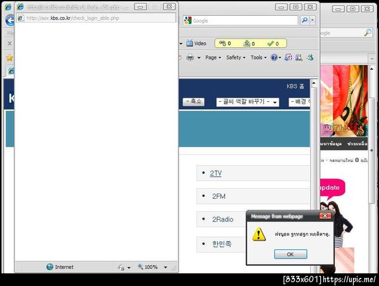Click the rightmost window scrollbar up arrow
The height and width of the screenshot is (286, 379).
click(371, 69)
